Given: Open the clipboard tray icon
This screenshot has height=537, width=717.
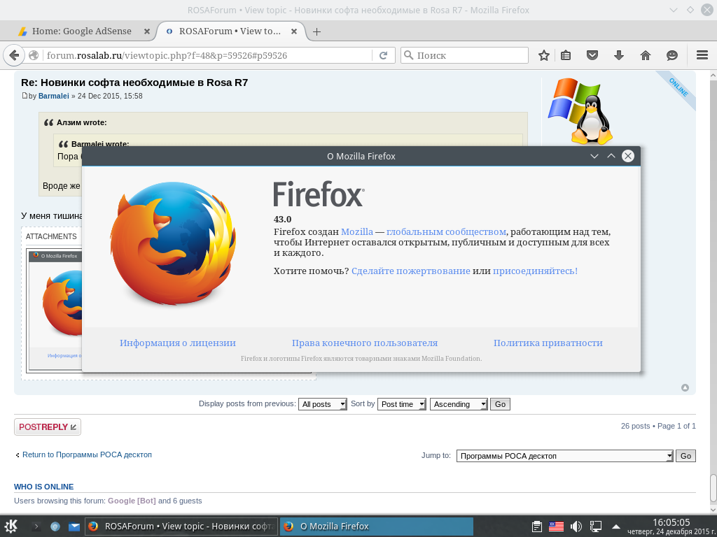Looking at the screenshot, I should [537, 527].
